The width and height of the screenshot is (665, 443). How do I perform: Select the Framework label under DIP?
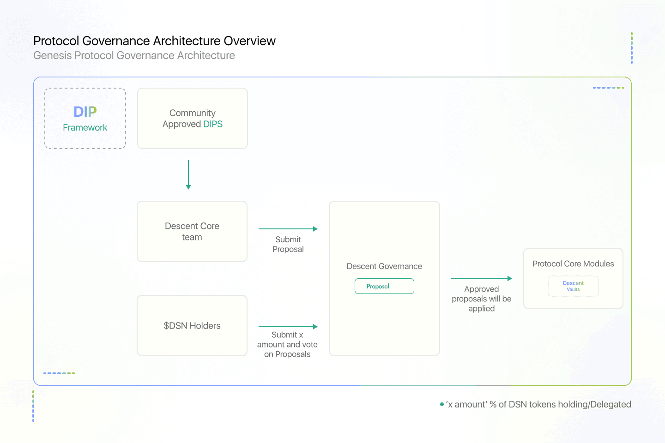(85, 128)
